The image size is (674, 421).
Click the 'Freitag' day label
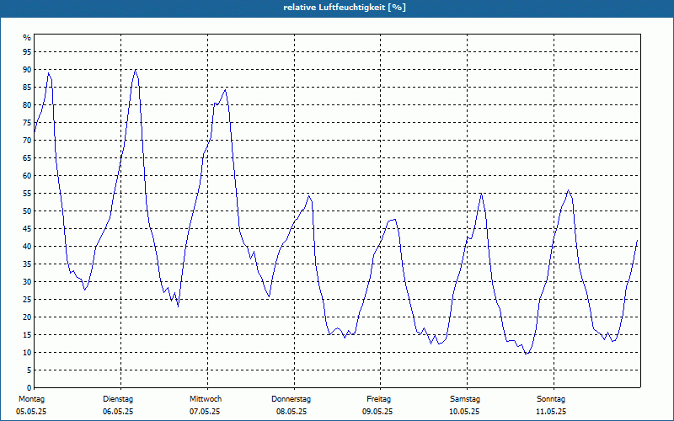click(378, 399)
